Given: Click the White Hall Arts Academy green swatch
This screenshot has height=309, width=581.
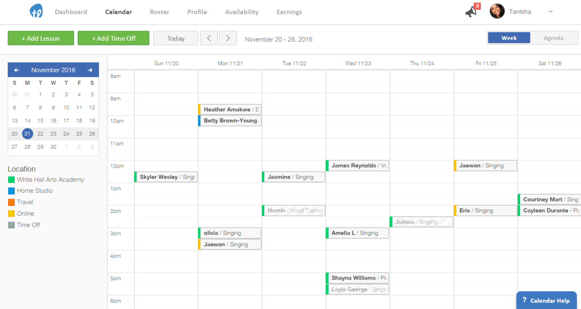Looking at the screenshot, I should coord(11,179).
